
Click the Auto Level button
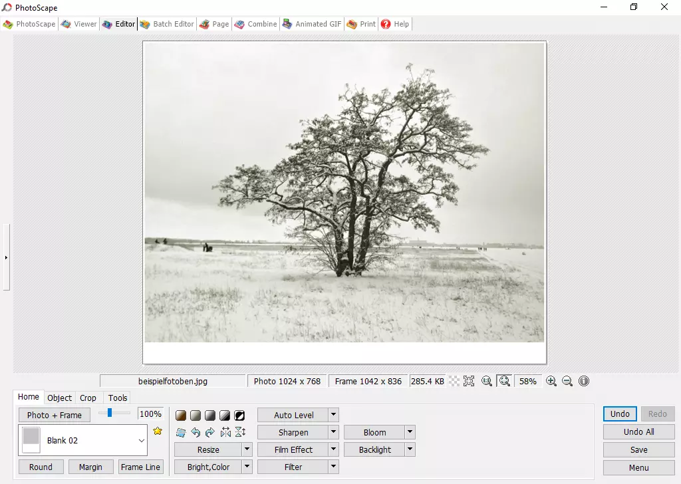[x=293, y=415]
